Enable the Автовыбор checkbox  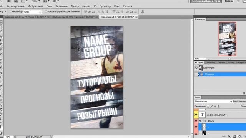(10, 12)
